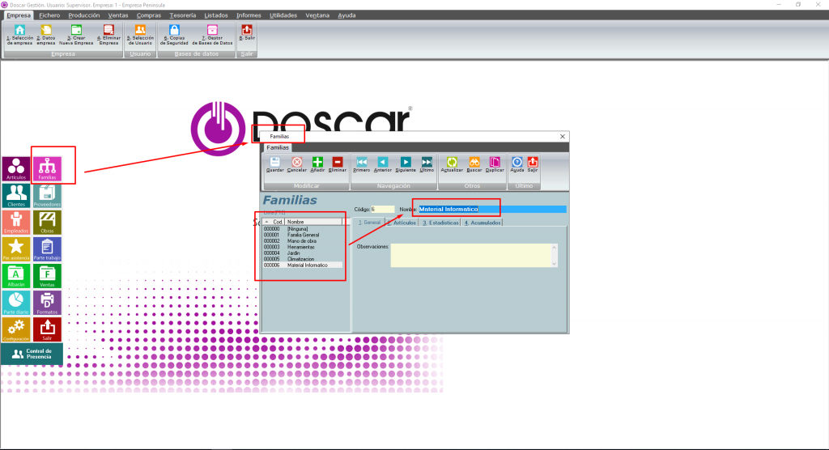The width and height of the screenshot is (829, 450).
Task: Go to Primero record
Action: (x=362, y=164)
